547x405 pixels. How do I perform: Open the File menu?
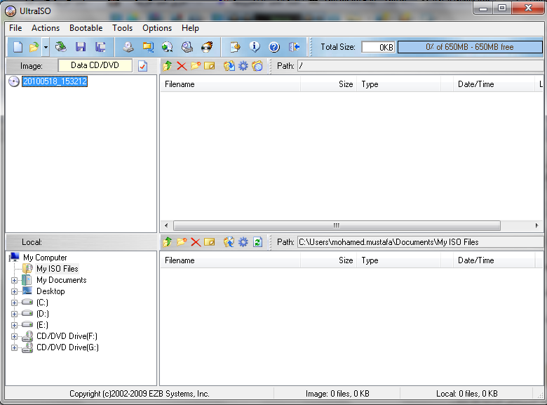(x=15, y=28)
